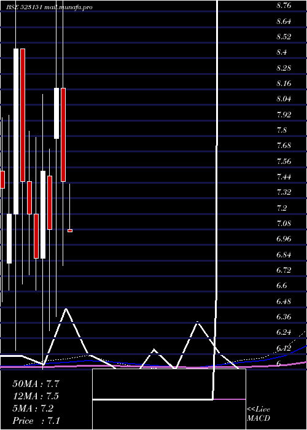Click the 6.24 price axis label
Image resolution: width=307 pixels, height=430 pixels.
(x=284, y=332)
